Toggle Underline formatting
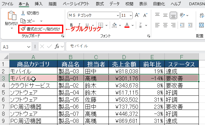The image size is (205, 125). (x=87, y=25)
